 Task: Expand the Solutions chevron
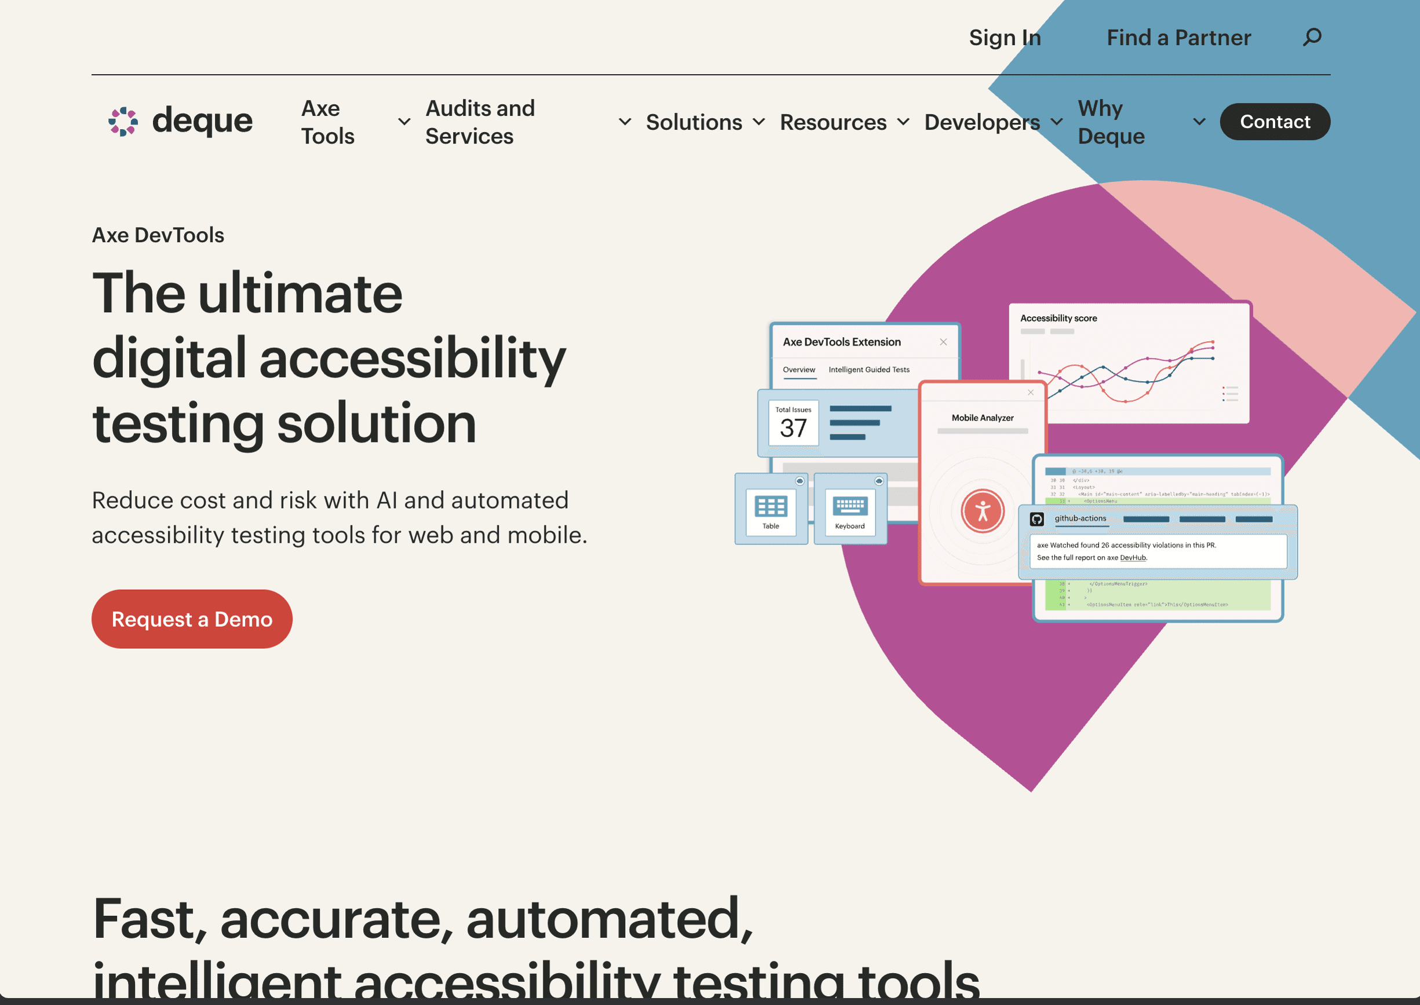759,122
